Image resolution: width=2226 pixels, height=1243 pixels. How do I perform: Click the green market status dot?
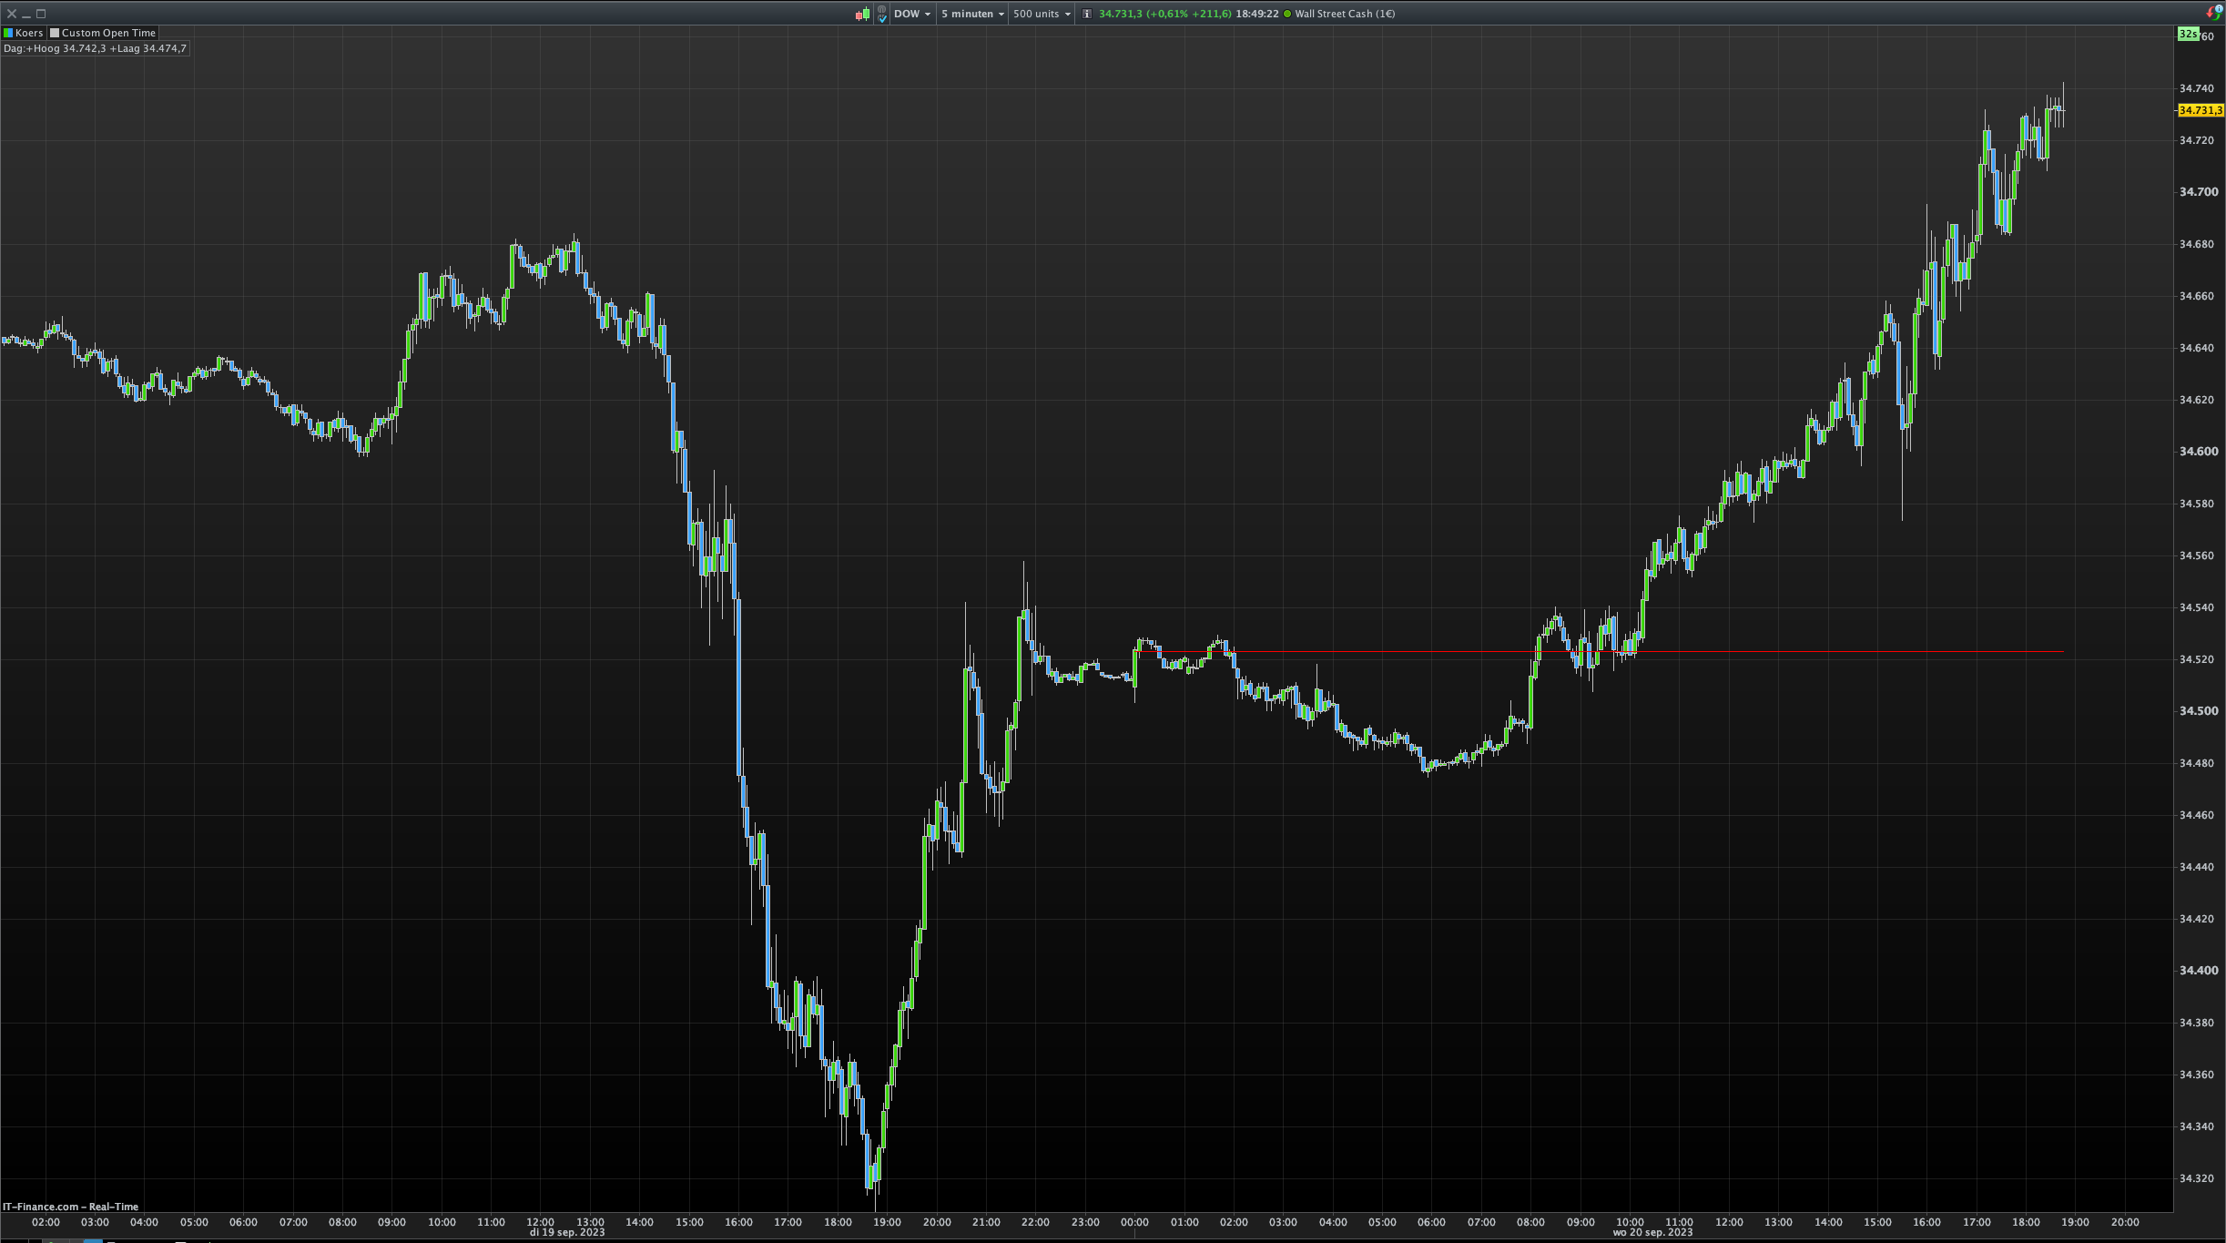pyautogui.click(x=1286, y=14)
